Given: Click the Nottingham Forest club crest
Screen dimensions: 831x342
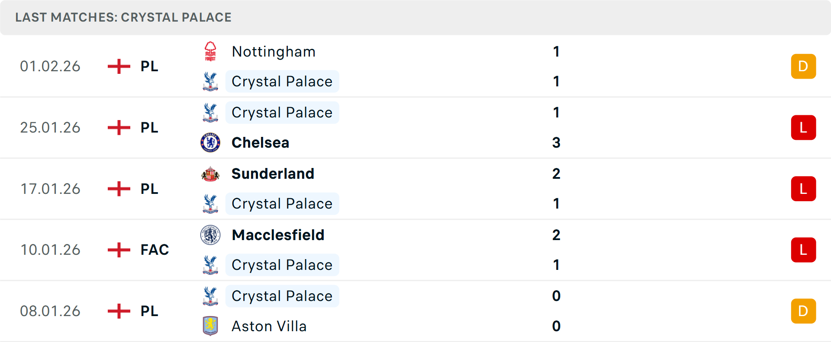Looking at the screenshot, I should coord(210,51).
